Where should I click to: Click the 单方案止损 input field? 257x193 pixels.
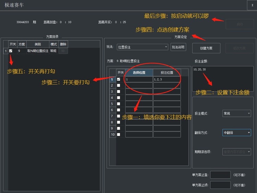[x=220, y=185]
